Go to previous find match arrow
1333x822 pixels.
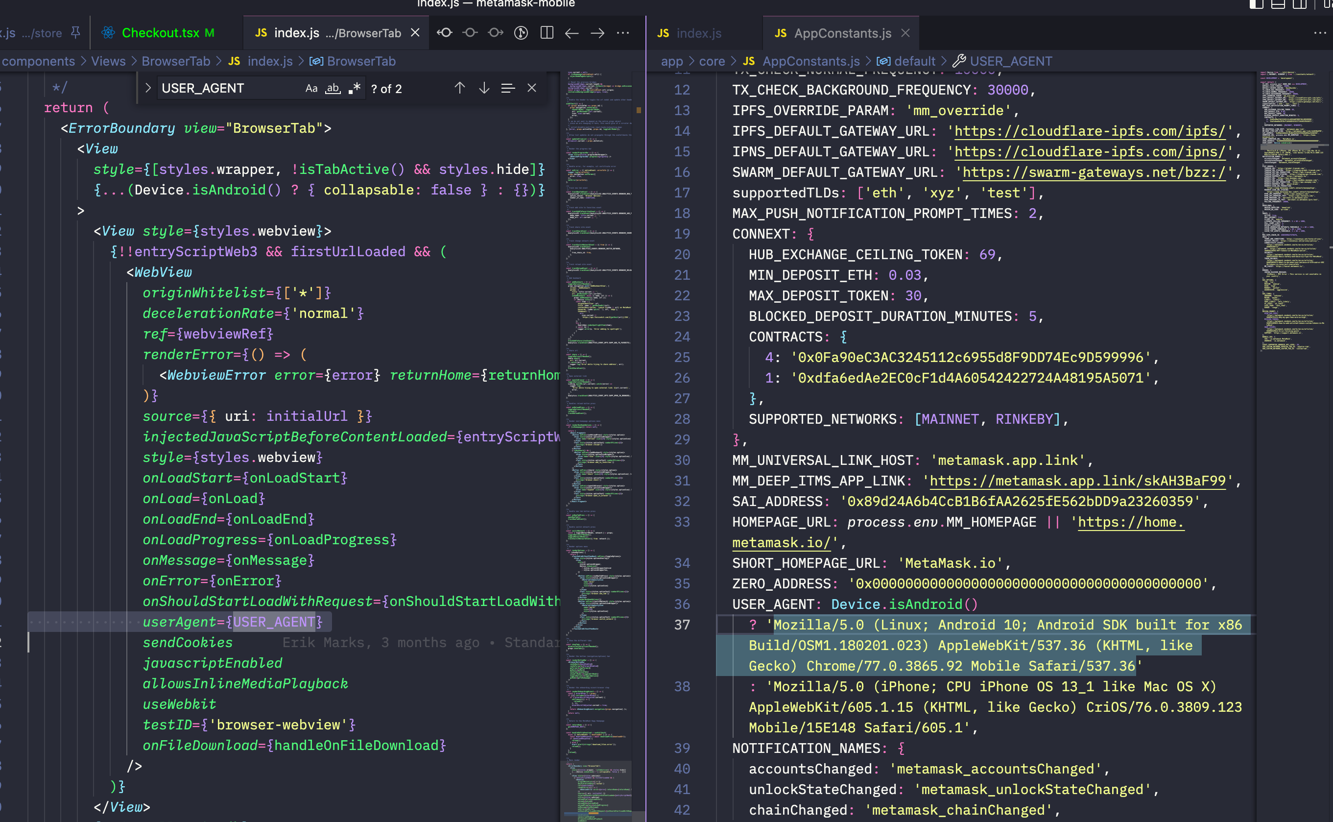460,88
